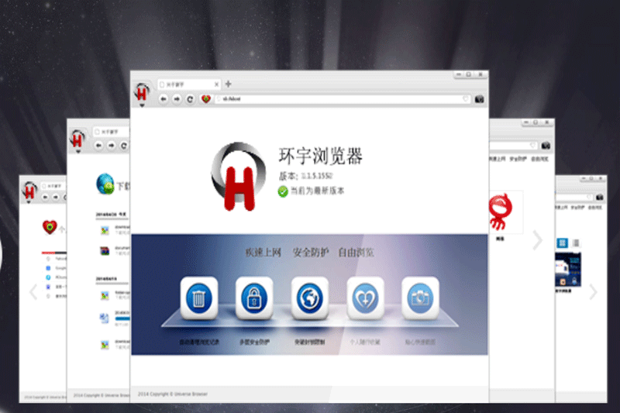This screenshot has width=620, height=413.
Task: Click heart shield icon beside address bar
Action: (205, 99)
